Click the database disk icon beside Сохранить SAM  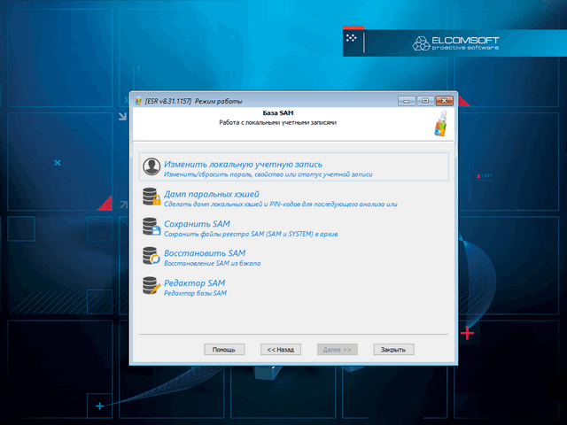(152, 228)
